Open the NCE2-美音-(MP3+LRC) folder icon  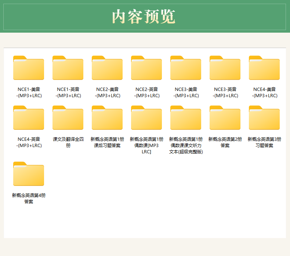107,68
